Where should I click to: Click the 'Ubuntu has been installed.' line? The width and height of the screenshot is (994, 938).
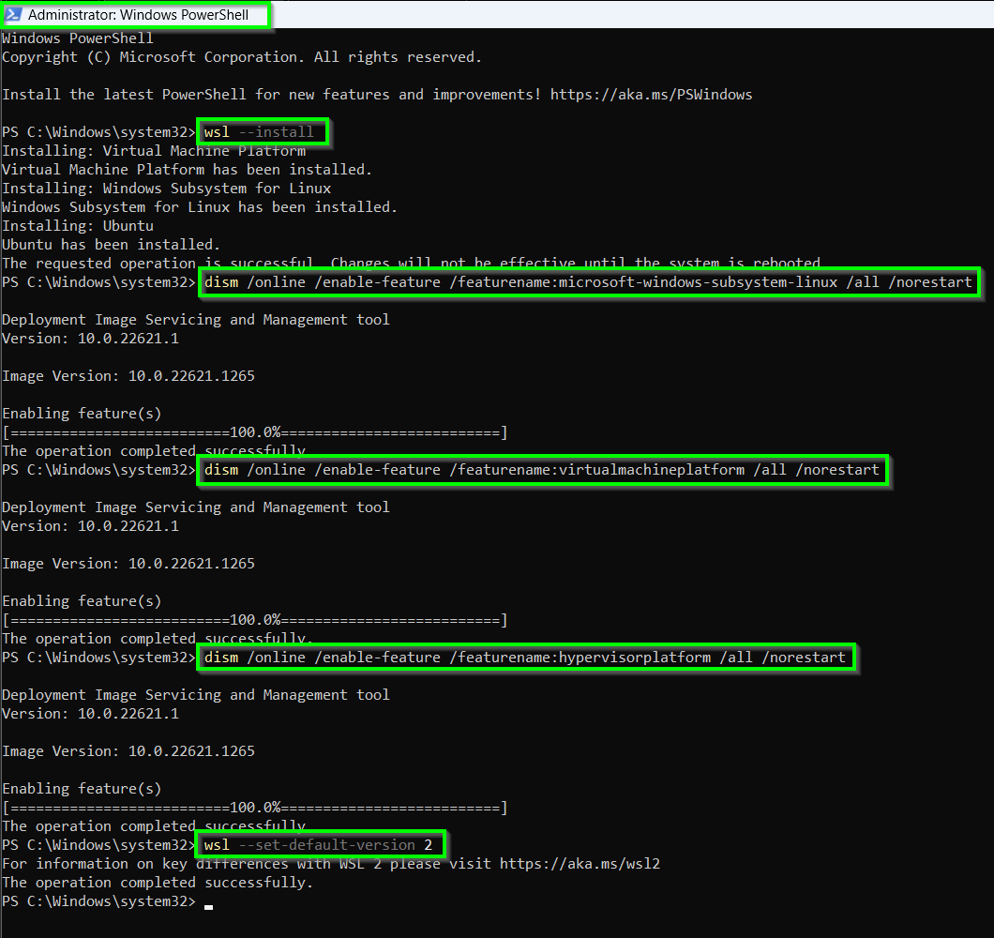pyautogui.click(x=111, y=245)
